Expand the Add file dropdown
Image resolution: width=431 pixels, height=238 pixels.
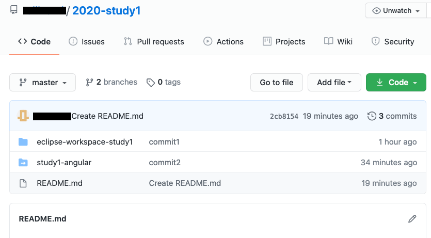point(334,82)
